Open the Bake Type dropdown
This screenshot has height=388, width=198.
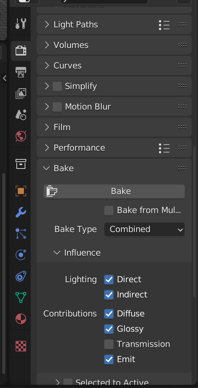[x=145, y=229]
